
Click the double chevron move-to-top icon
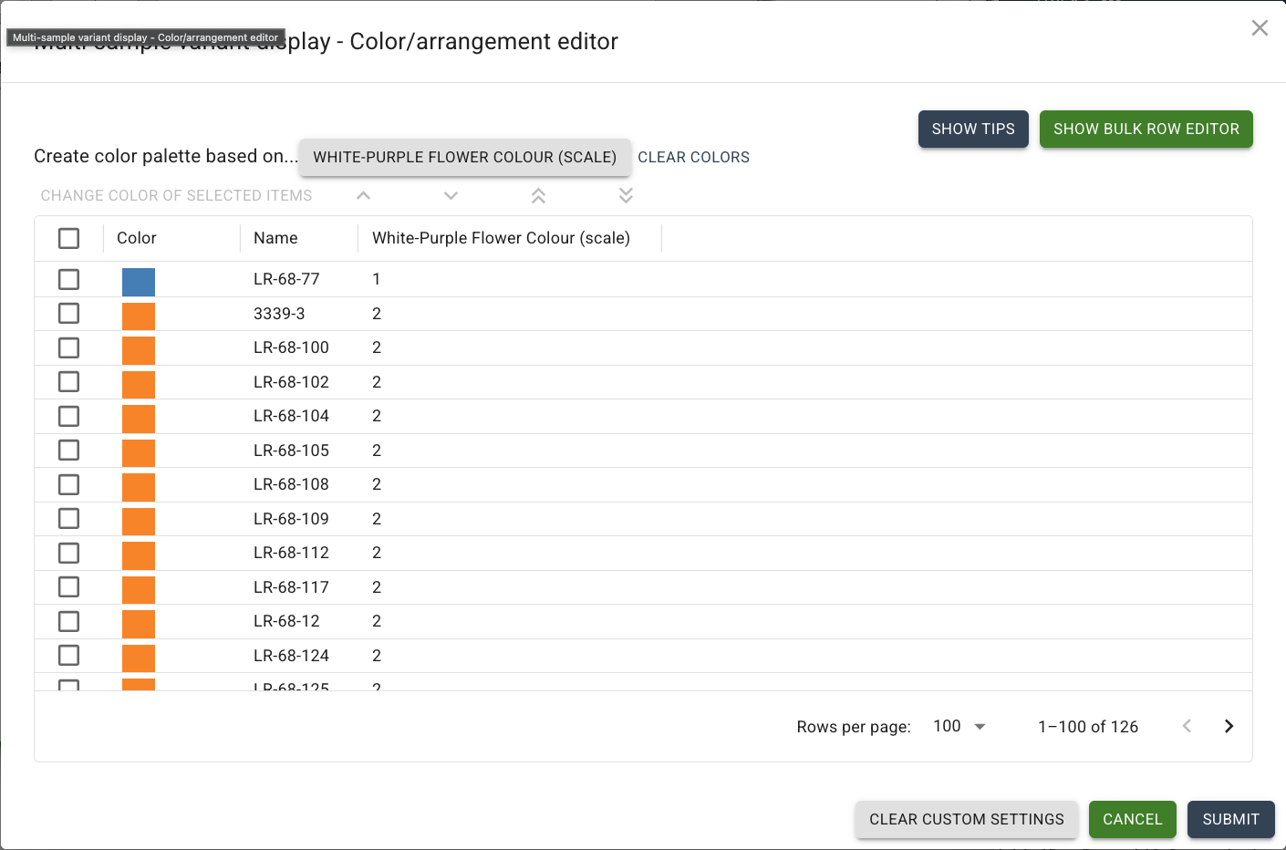click(x=538, y=195)
